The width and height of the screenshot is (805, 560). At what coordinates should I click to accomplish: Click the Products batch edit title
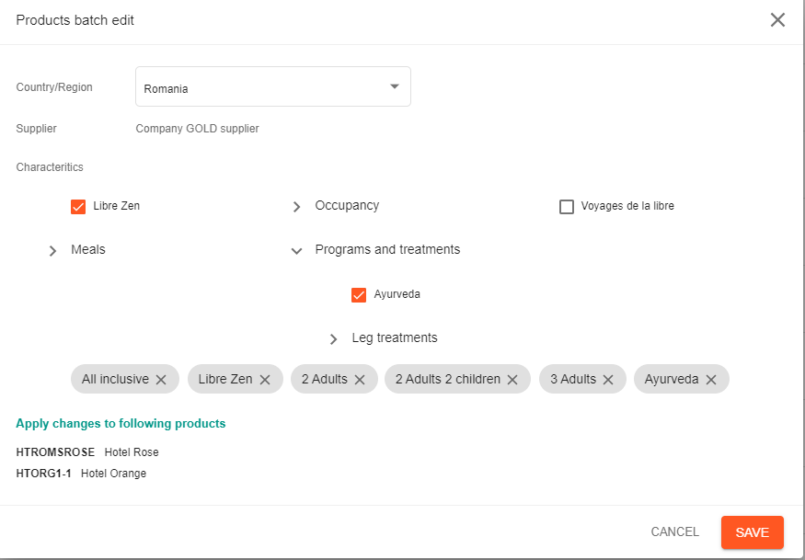point(75,20)
